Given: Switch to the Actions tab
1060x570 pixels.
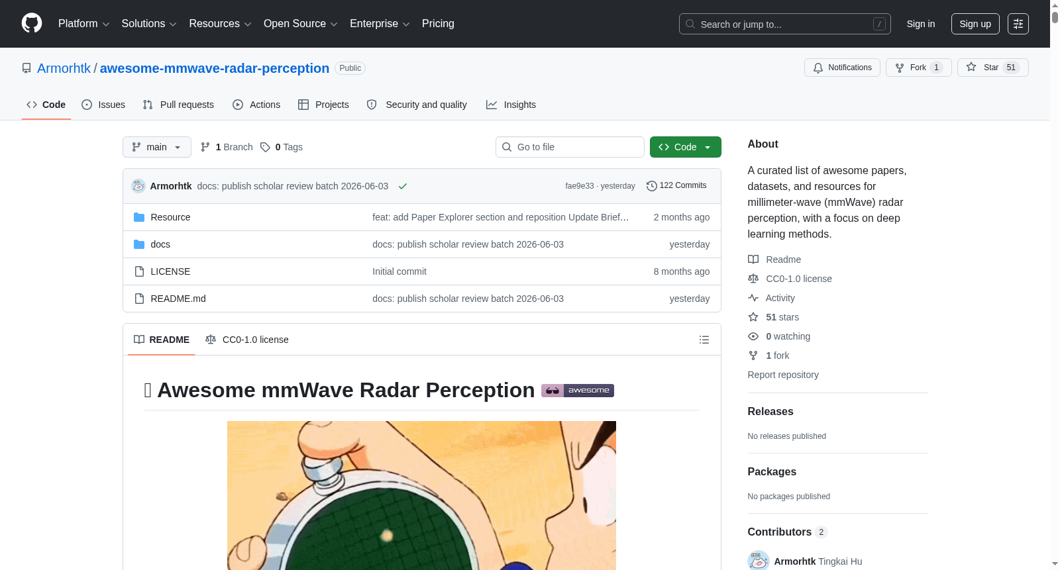Looking at the screenshot, I should (256, 105).
